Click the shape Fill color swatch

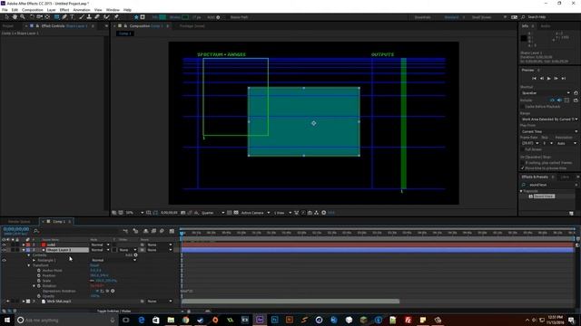point(162,17)
